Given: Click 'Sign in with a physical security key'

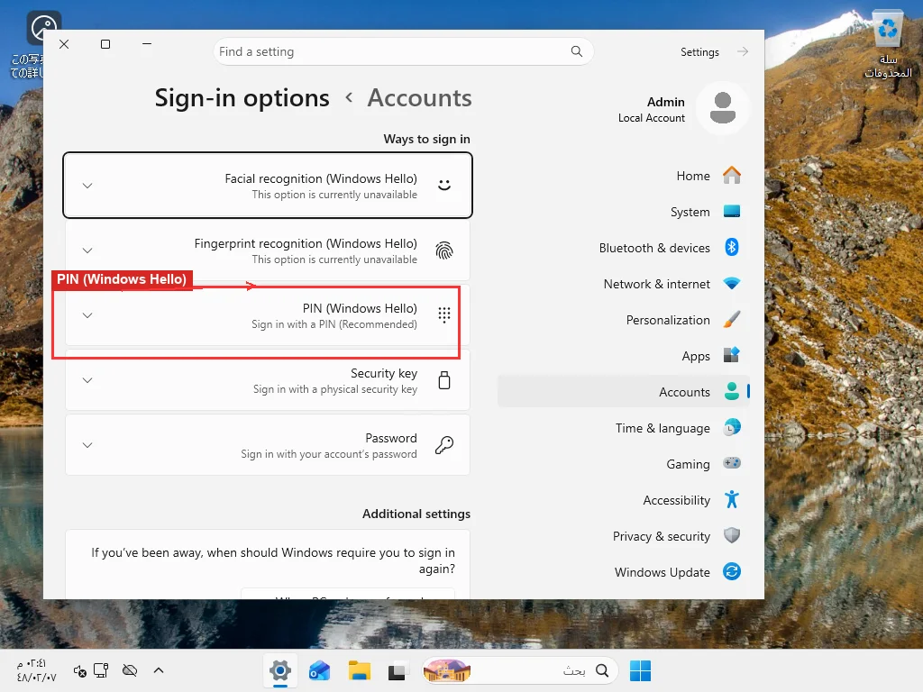Looking at the screenshot, I should 335,389.
